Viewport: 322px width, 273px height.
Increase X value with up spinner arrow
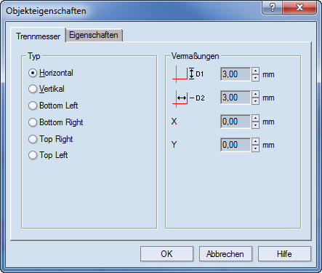click(255, 118)
